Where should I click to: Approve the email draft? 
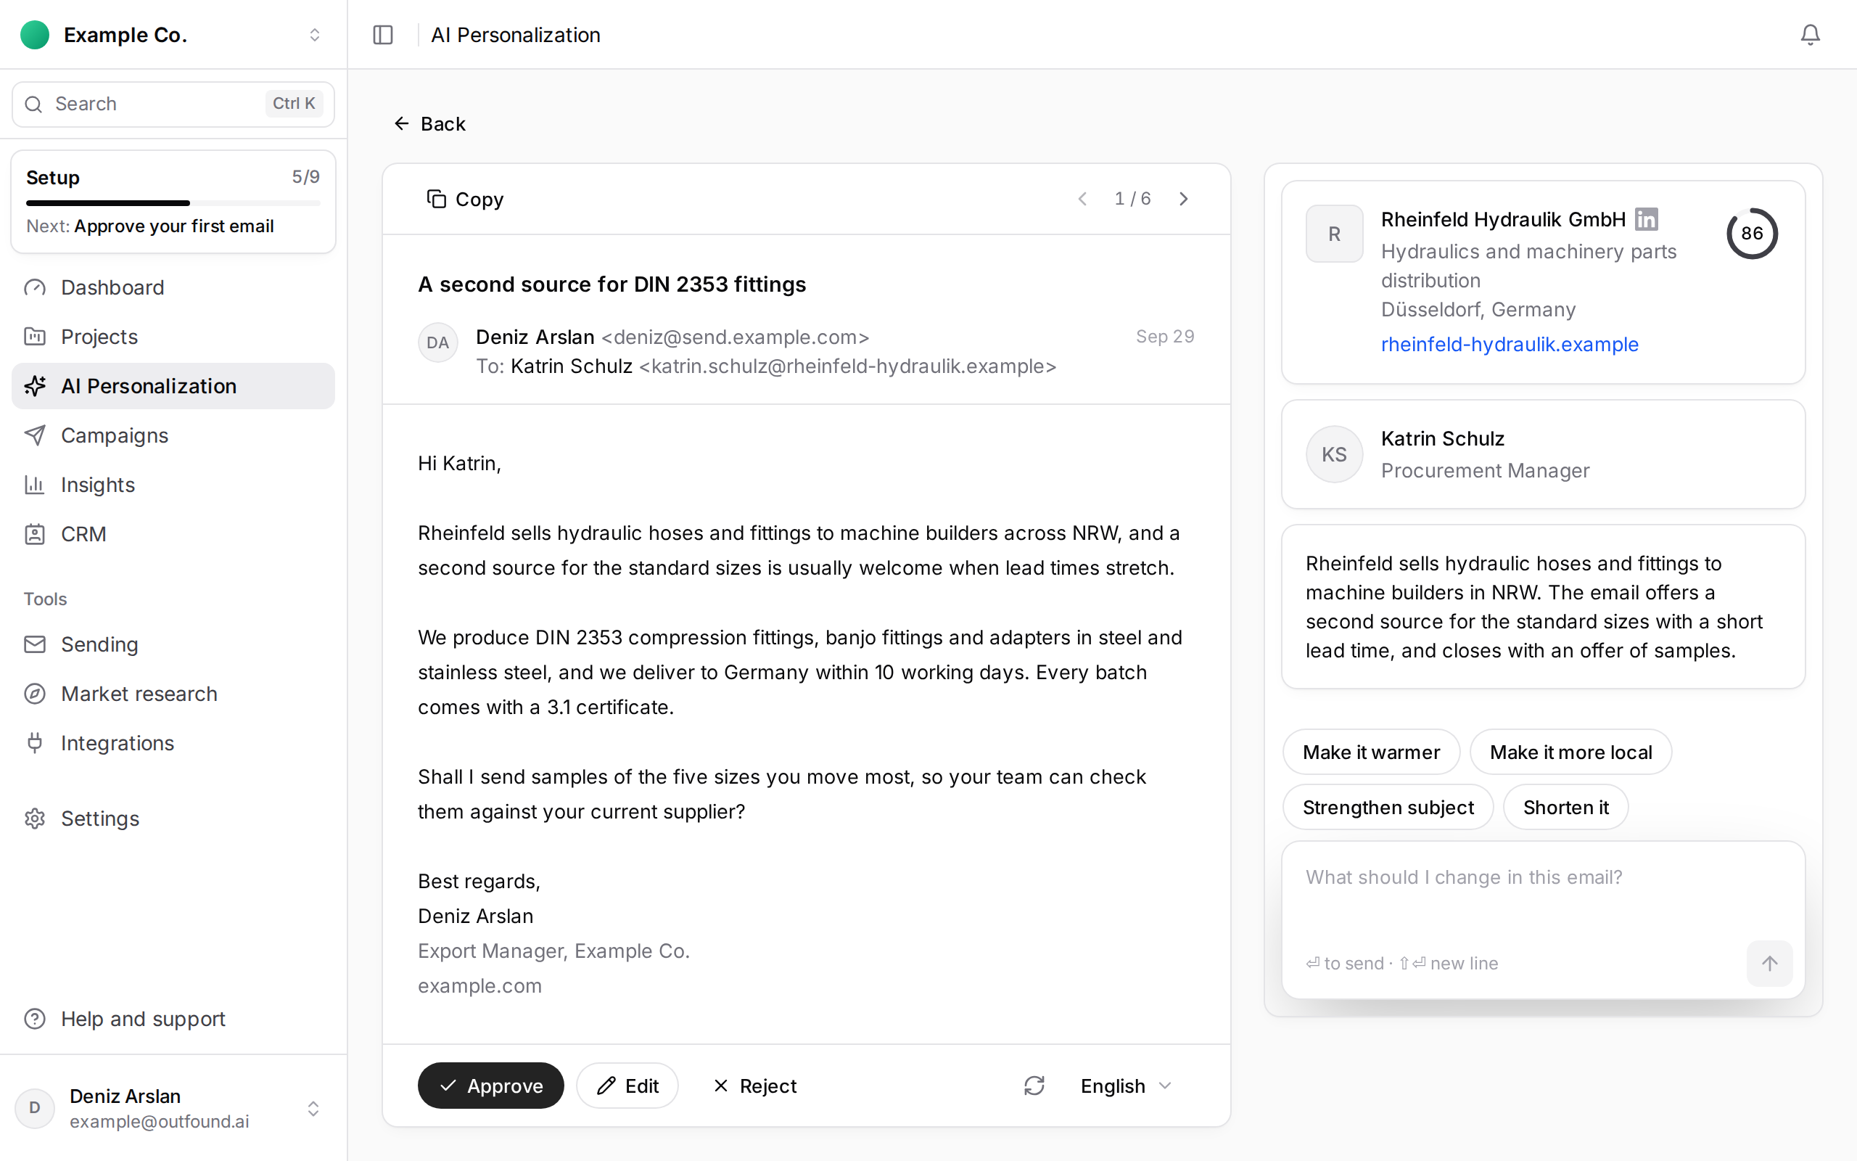(x=490, y=1086)
